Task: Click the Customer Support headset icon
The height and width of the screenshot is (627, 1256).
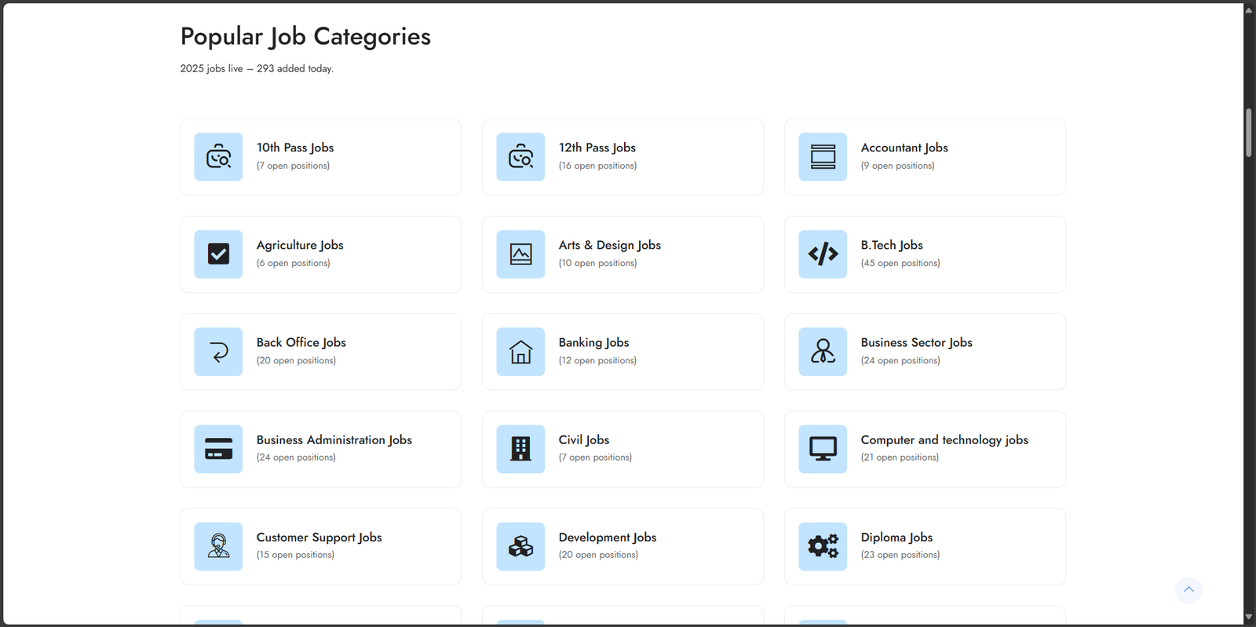Action: point(218,546)
